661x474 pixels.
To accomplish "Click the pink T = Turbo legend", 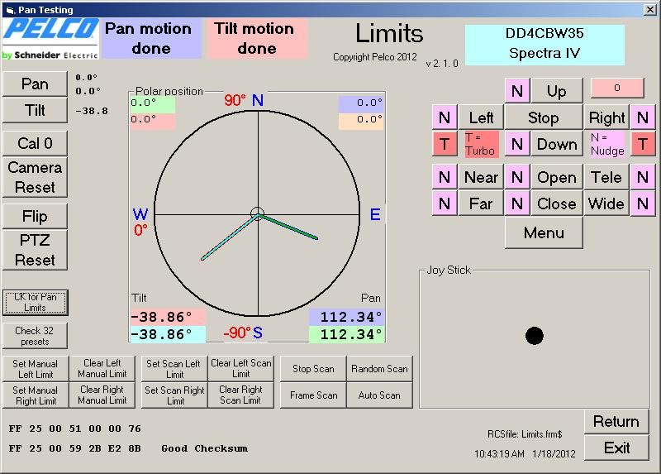I will (481, 144).
